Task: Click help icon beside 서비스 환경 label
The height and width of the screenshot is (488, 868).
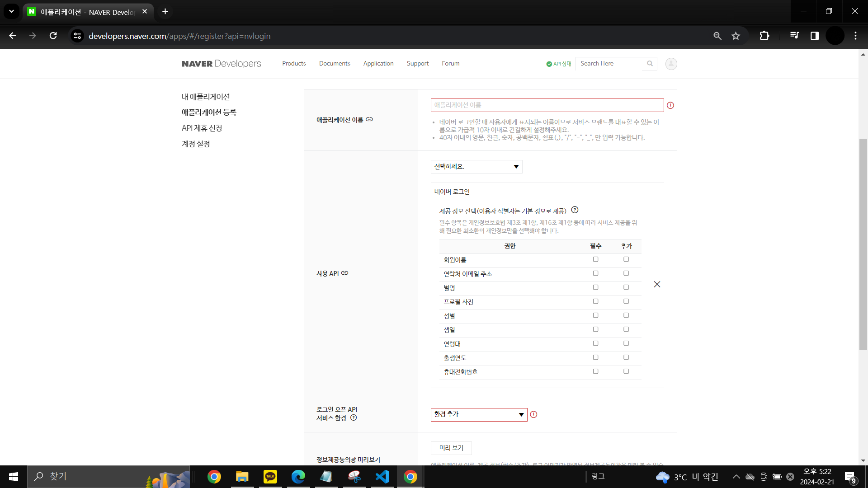Action: (x=354, y=418)
